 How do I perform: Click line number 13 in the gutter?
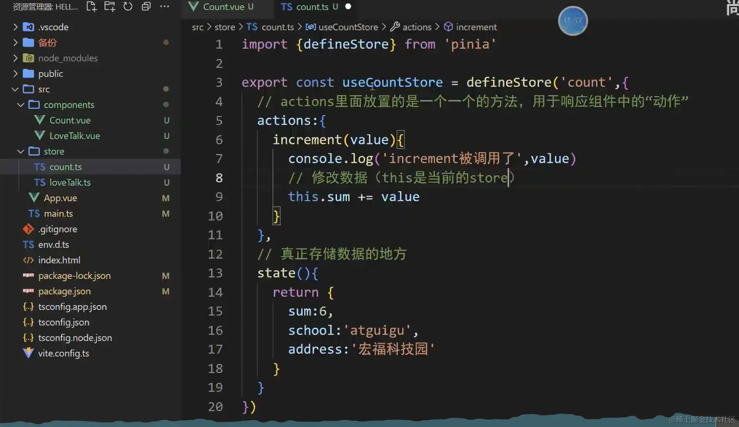(x=215, y=273)
